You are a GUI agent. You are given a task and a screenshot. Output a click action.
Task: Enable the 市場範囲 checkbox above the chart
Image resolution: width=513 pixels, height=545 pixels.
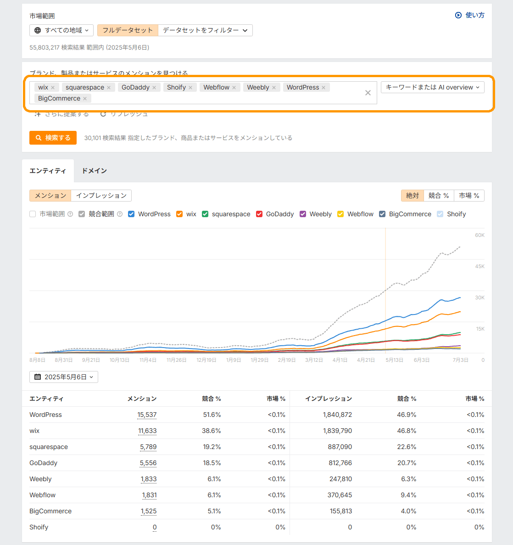33,214
